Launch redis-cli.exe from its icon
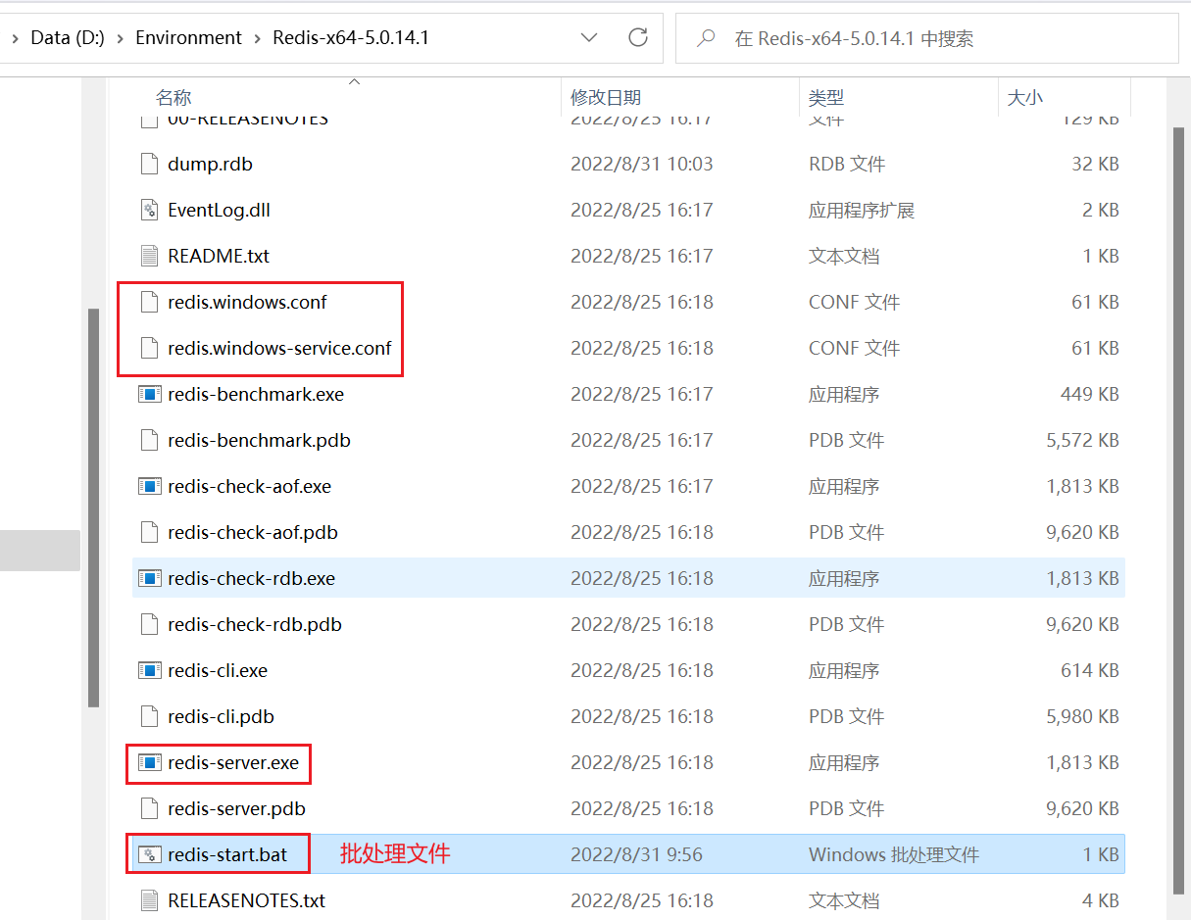 click(150, 670)
